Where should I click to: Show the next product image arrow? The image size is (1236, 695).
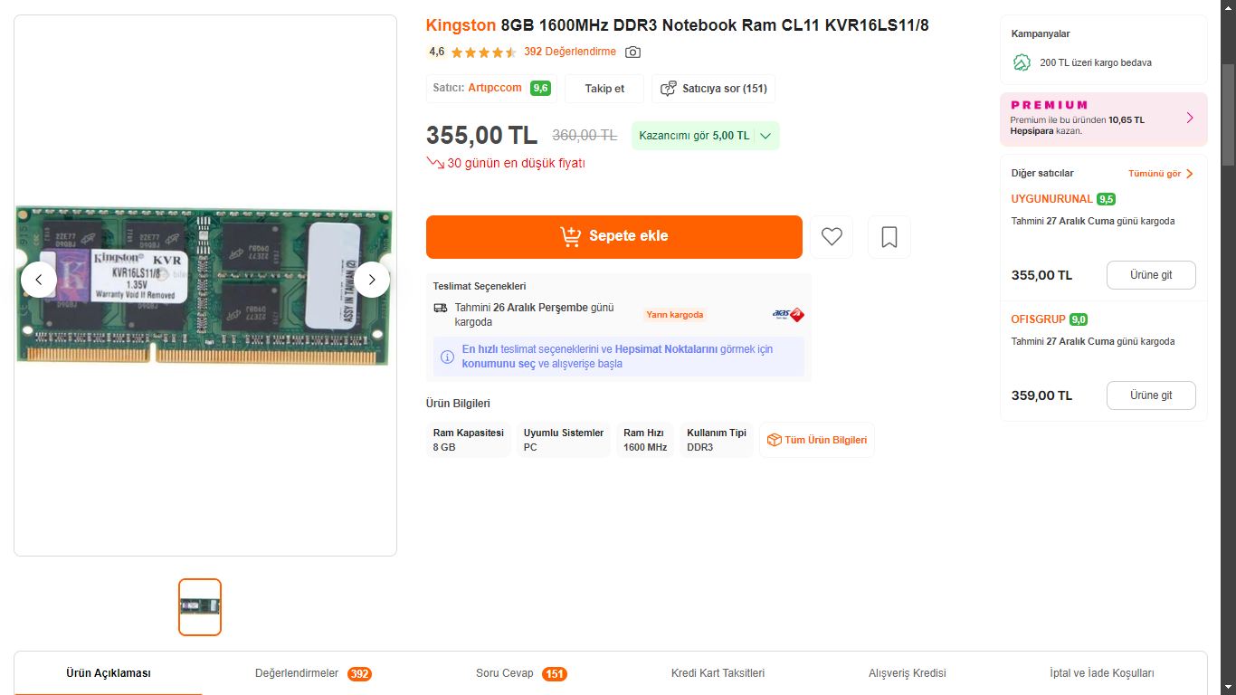click(372, 280)
